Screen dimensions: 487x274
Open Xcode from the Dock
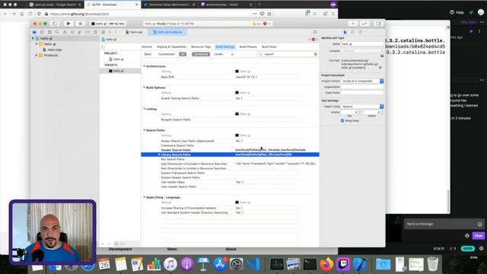360,264
